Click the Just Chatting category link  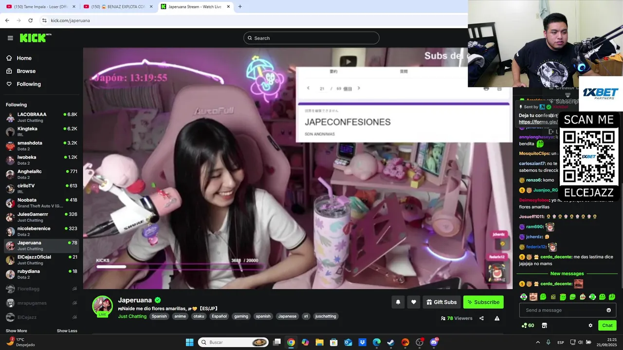132,316
